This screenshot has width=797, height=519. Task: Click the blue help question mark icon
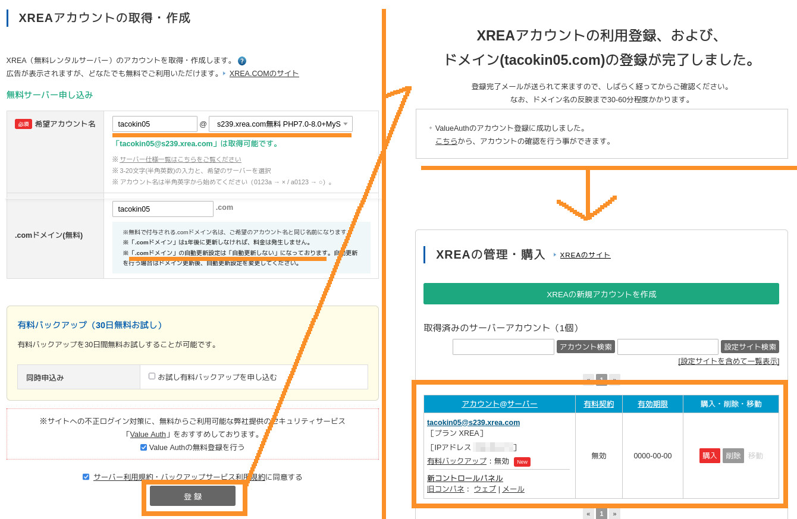pyautogui.click(x=242, y=61)
